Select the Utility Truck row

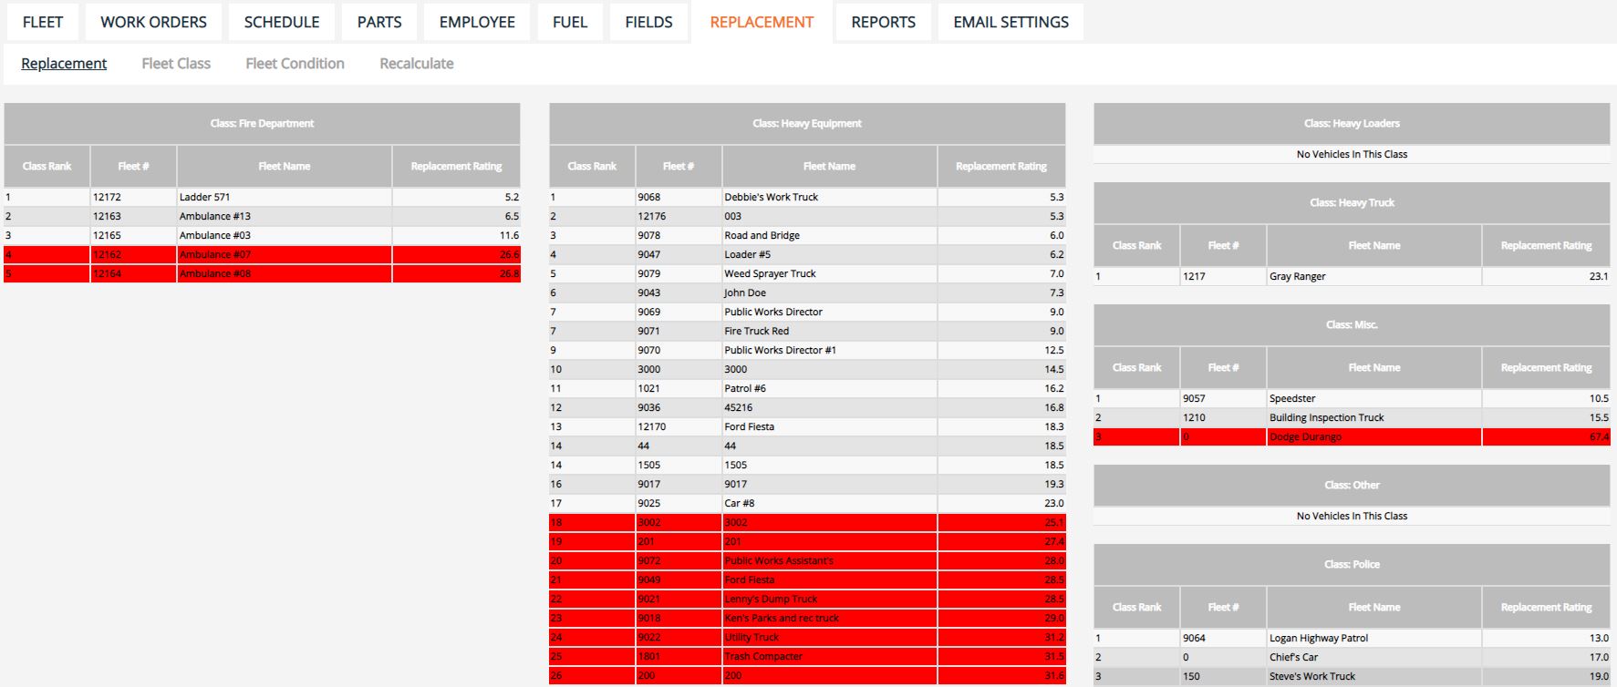(807, 637)
